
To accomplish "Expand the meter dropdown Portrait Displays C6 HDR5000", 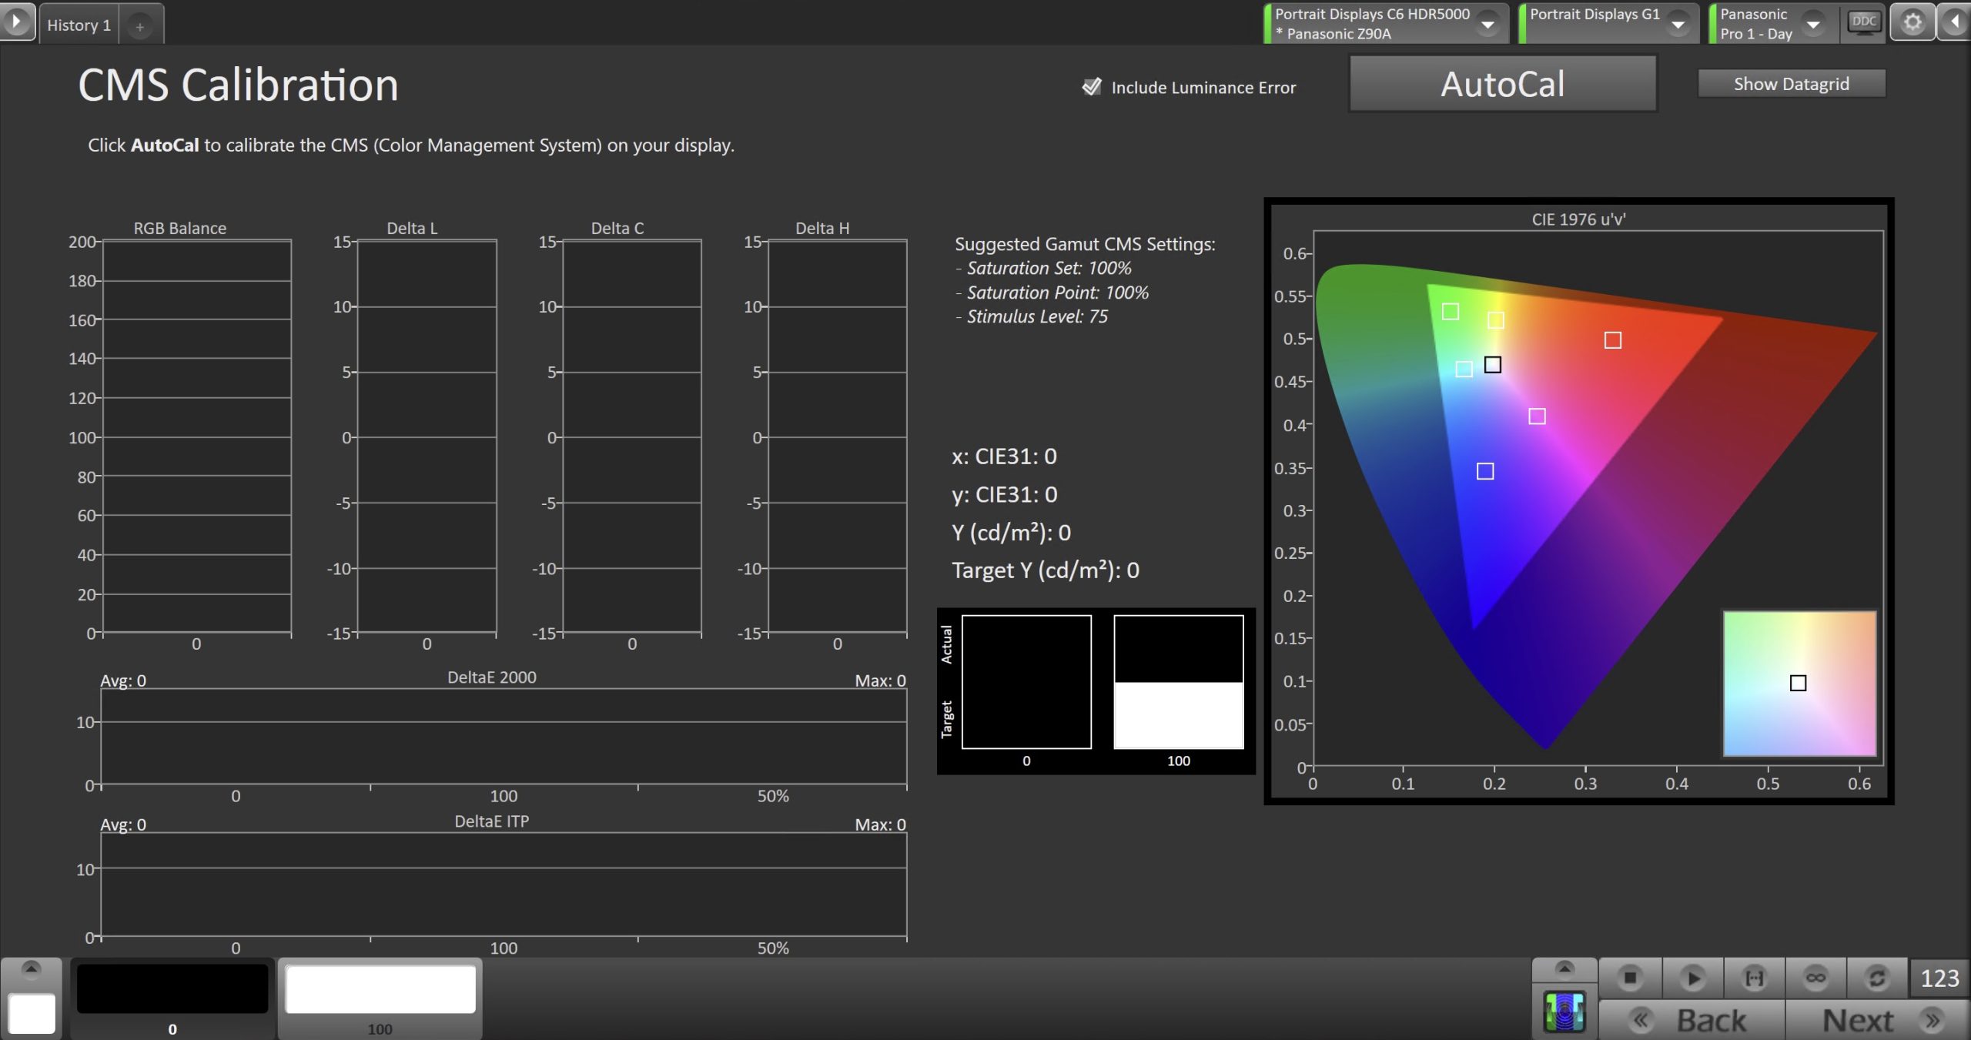I will coord(1488,24).
